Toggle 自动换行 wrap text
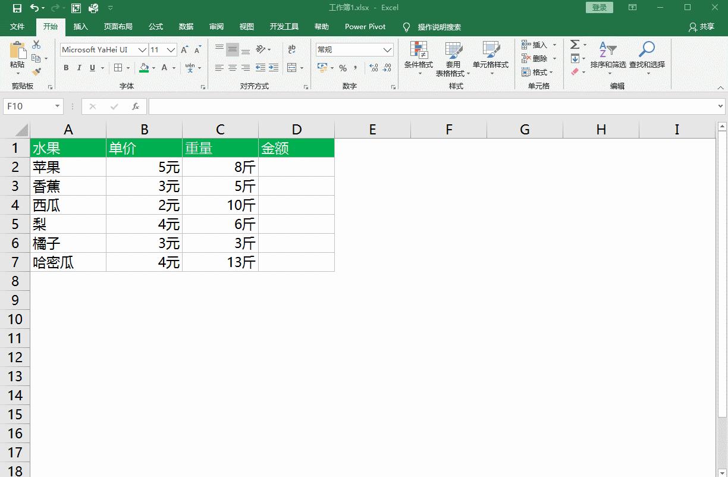 (x=292, y=49)
